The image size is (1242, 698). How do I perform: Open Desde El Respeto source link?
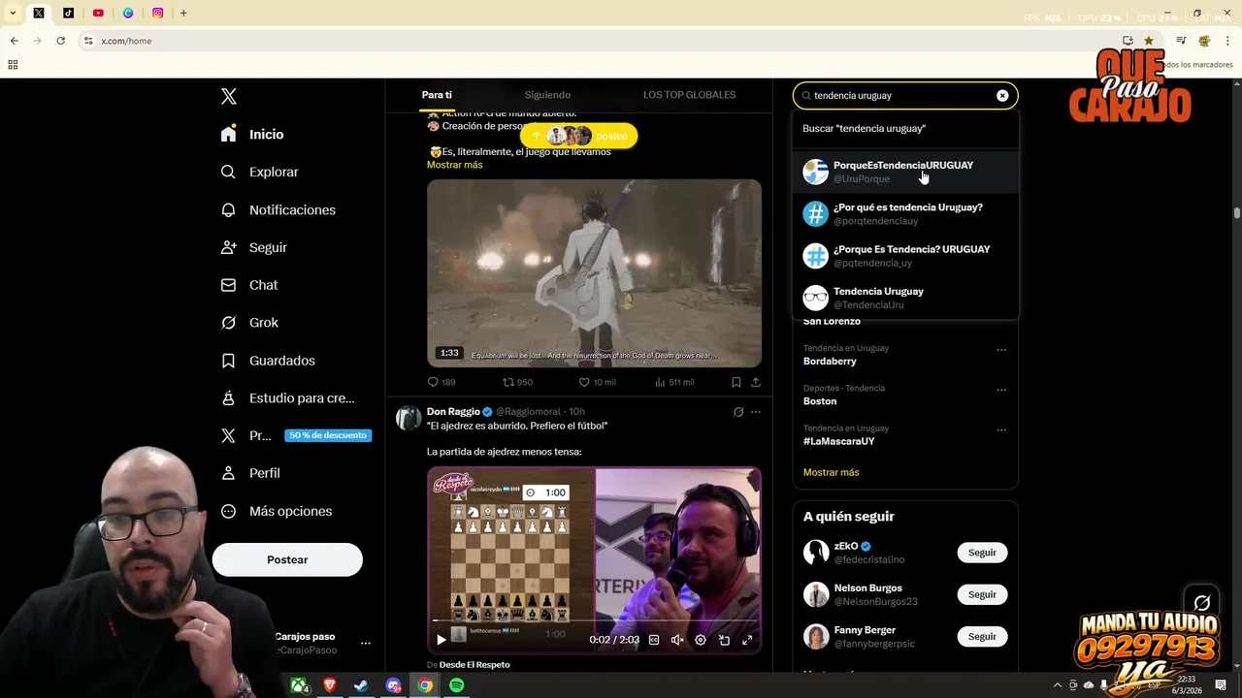(474, 665)
